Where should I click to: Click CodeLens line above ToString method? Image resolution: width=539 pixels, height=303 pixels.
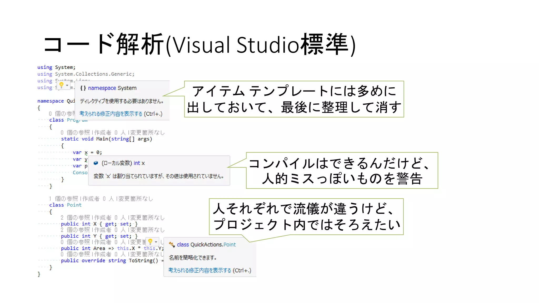point(112,254)
